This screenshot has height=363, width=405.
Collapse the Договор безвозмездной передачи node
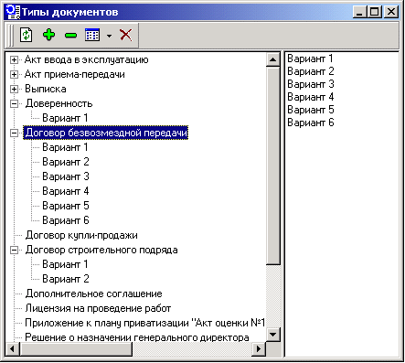coord(14,133)
